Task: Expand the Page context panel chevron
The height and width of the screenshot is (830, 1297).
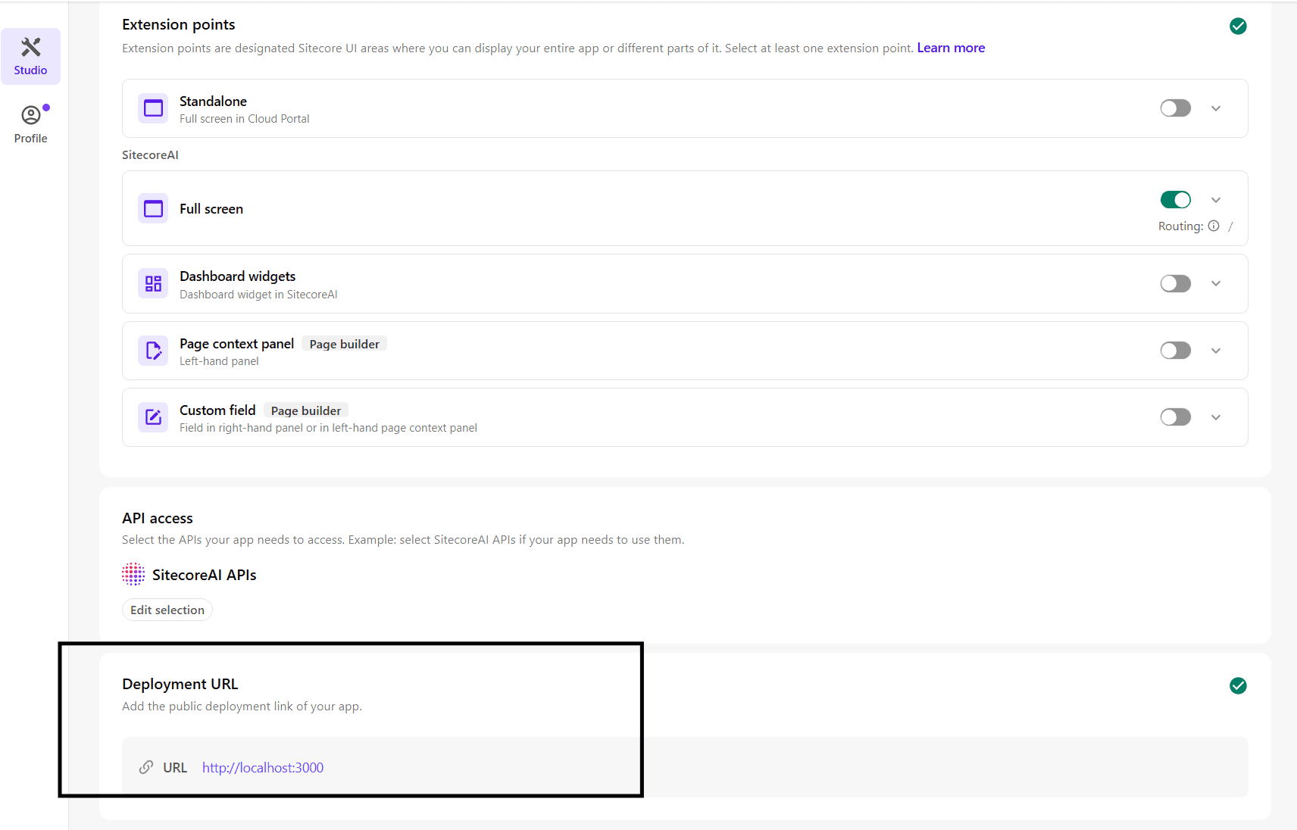Action: pos(1216,351)
